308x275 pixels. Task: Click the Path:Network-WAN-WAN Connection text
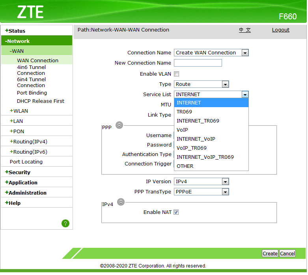coord(123,30)
